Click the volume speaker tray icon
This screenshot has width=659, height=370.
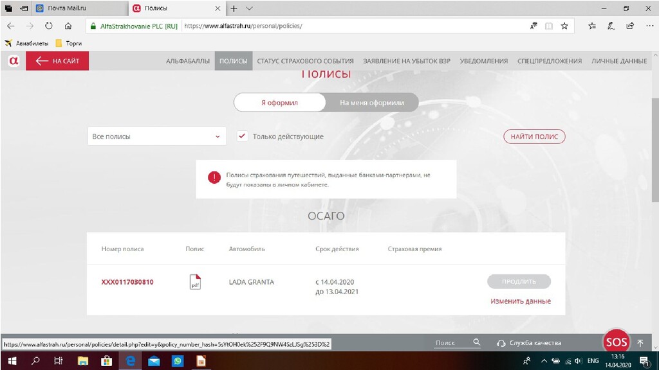pyautogui.click(x=579, y=361)
